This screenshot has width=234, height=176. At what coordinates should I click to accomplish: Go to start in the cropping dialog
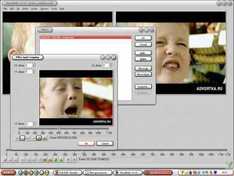tap(17, 138)
